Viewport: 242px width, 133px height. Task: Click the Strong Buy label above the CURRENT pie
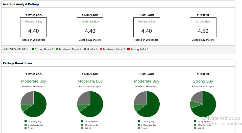[203, 81]
